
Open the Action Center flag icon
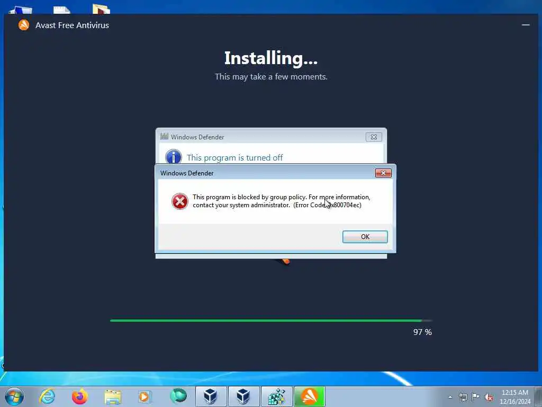tap(476, 396)
